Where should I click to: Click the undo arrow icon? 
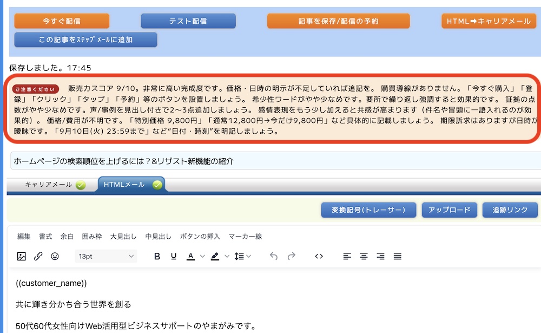274,257
